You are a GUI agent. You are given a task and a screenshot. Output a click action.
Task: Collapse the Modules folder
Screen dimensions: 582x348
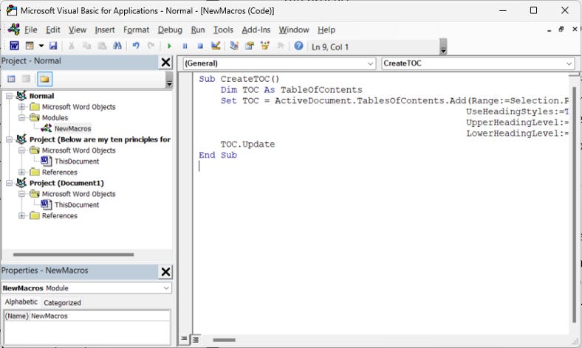[21, 118]
